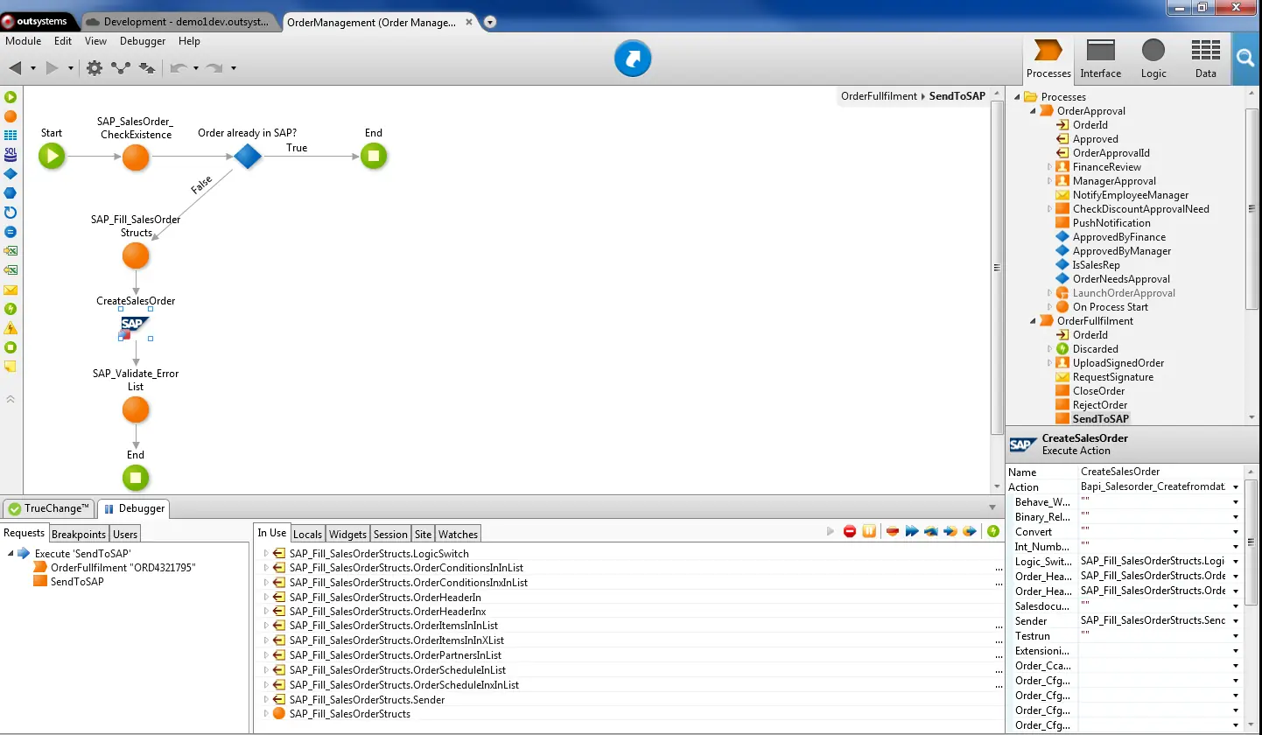Expand SAP_Fill_SalesOrderStructs.LogicSwitch variable
Image resolution: width=1262 pixels, height=735 pixels.
point(266,553)
